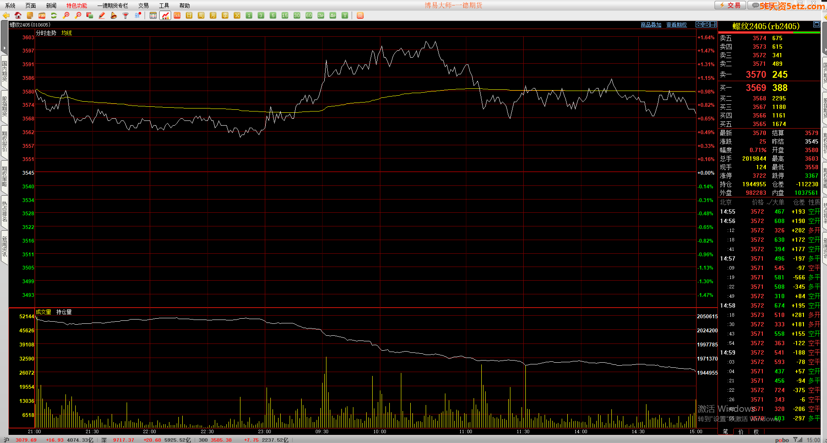
Task: Open the 特色功能 menu
Action: (77, 6)
